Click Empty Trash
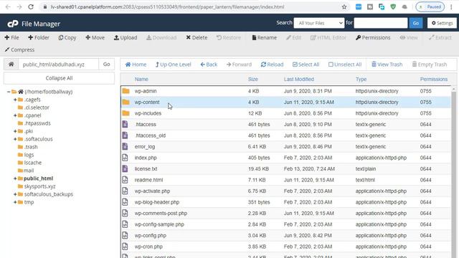The image size is (459, 258). coord(430,64)
